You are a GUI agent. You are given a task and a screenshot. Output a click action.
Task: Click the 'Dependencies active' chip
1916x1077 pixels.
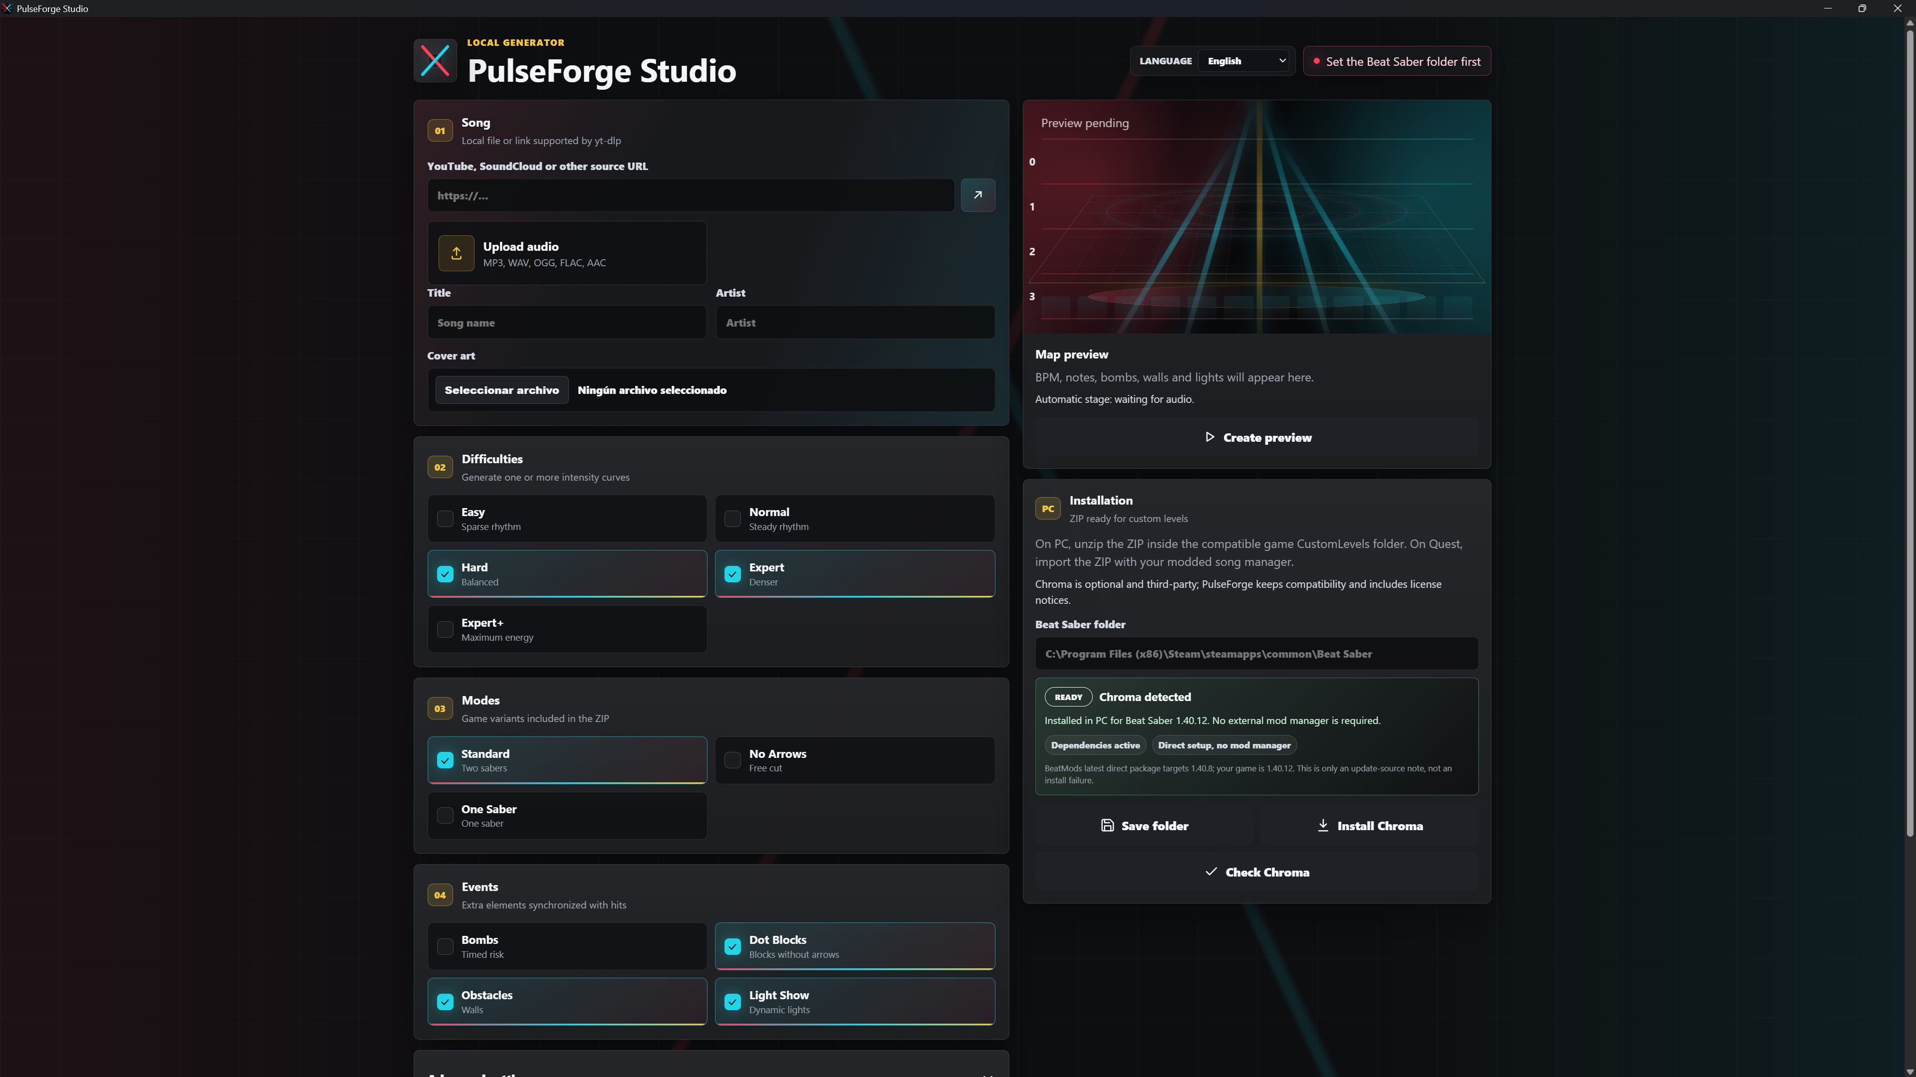(x=1095, y=745)
